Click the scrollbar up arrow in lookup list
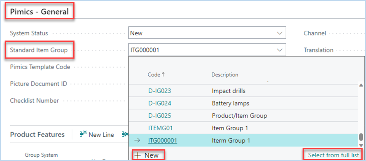This screenshot has height=161, width=366. (361, 86)
